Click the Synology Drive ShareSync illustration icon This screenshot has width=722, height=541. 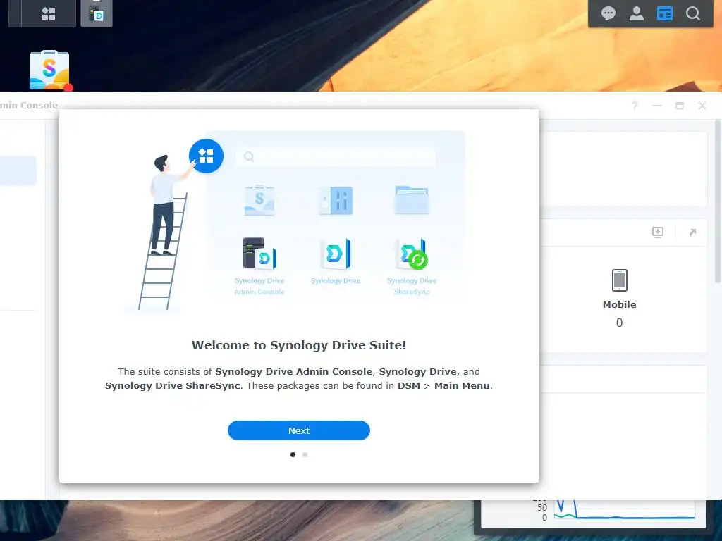click(412, 254)
